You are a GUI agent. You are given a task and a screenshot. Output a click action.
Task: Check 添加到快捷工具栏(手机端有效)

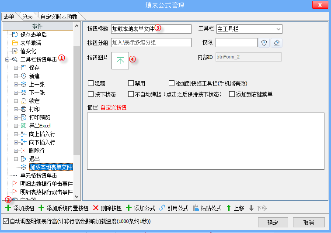point(171,83)
